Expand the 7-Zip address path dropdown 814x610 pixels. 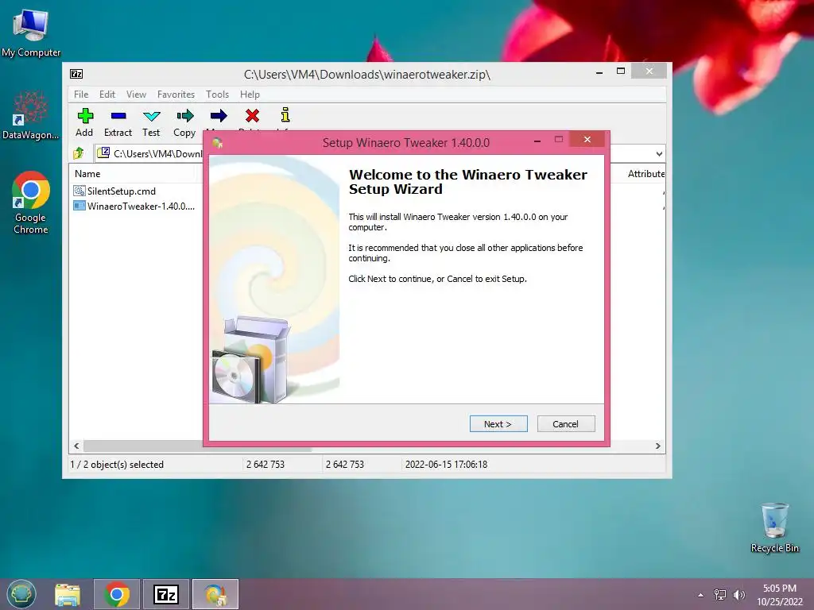click(659, 153)
